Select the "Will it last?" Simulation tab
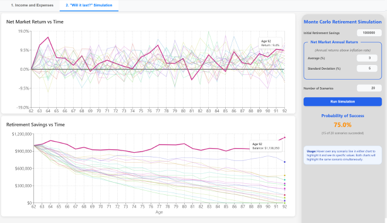The width and height of the screenshot is (387, 223). pyautogui.click(x=89, y=5)
